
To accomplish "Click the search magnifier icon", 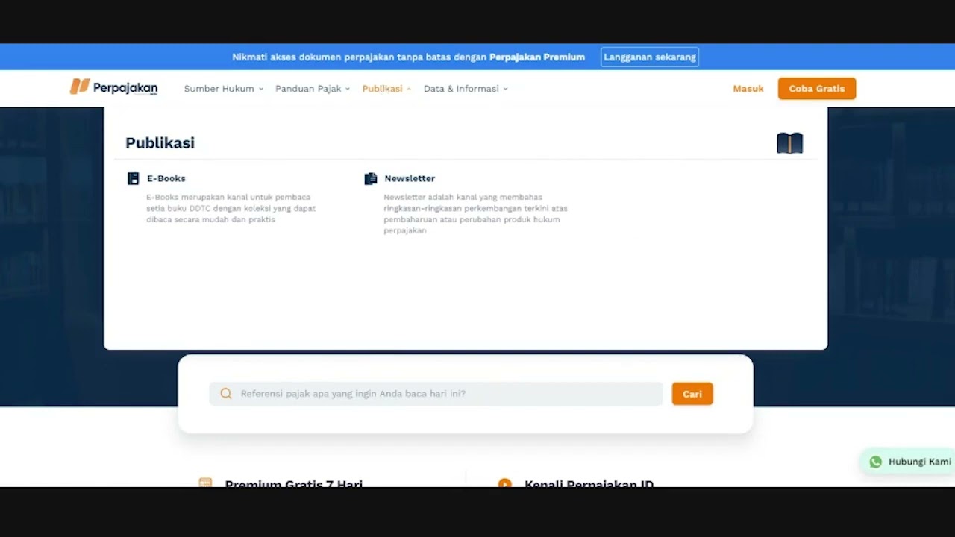I will click(226, 394).
